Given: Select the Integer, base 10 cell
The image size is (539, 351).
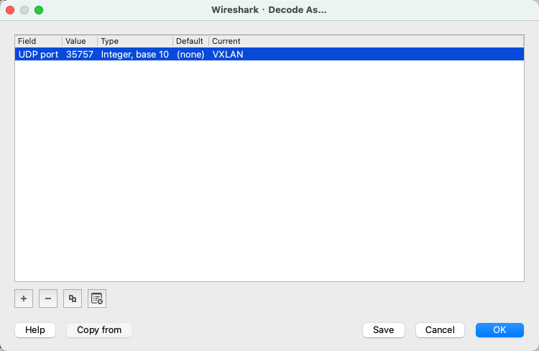Looking at the screenshot, I should 135,55.
